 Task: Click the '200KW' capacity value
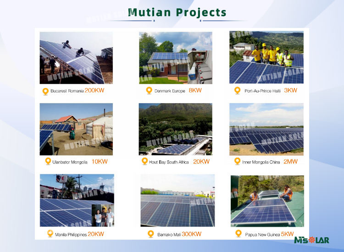pos(94,90)
